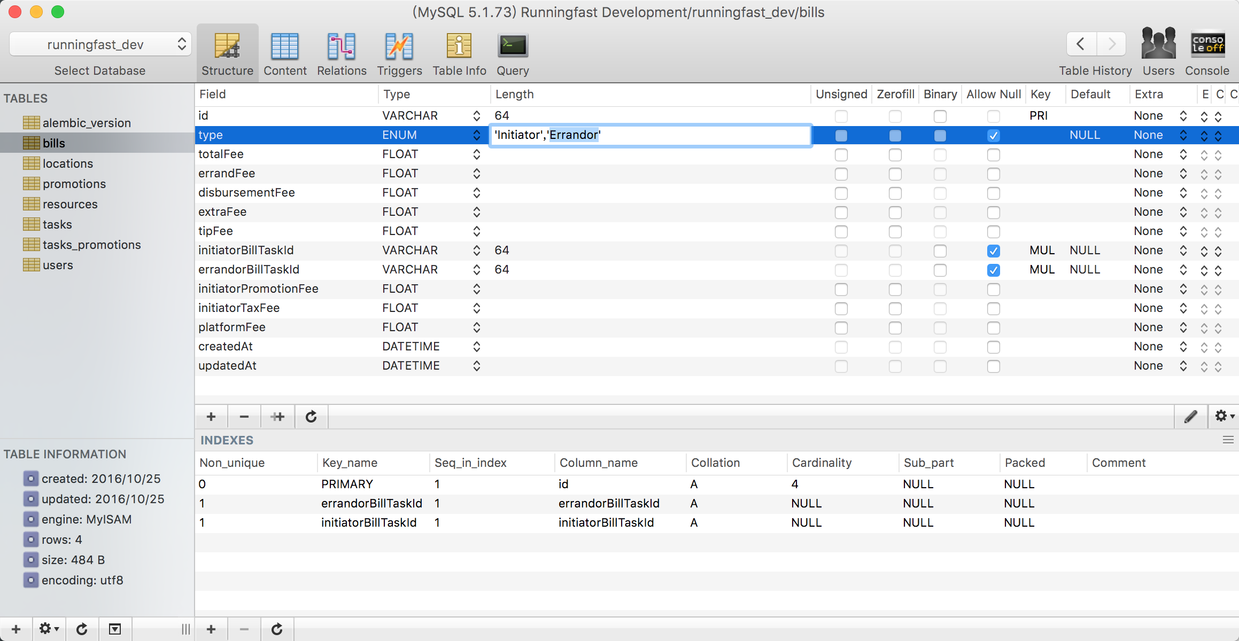Open type dropdown for totalFee field
The image size is (1239, 641).
point(476,154)
